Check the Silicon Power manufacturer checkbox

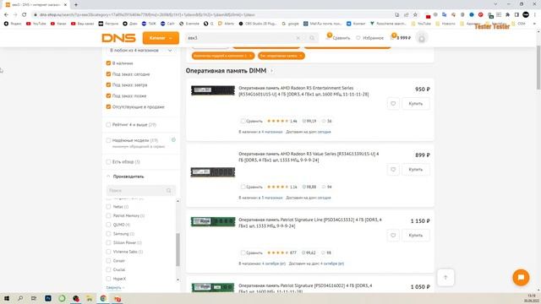click(108, 242)
